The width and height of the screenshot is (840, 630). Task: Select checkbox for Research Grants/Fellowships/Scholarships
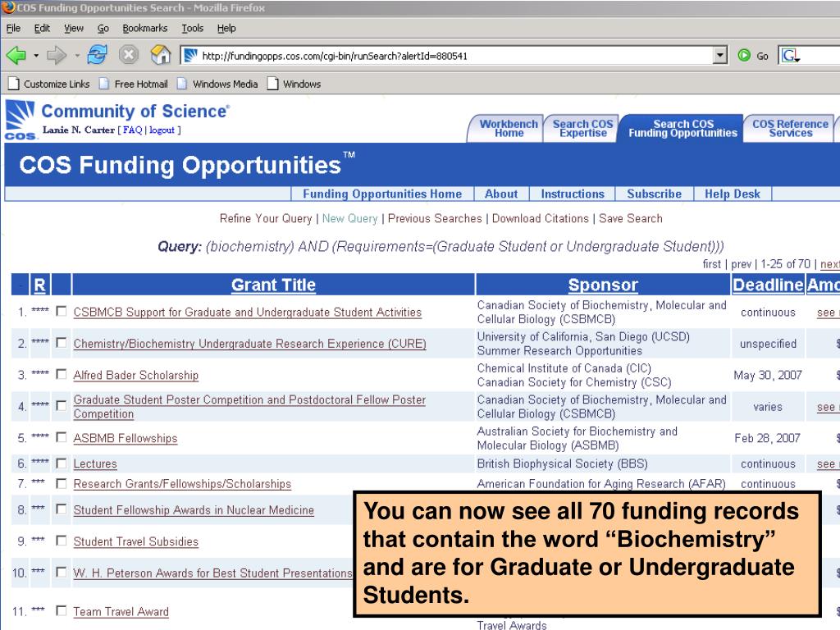(x=62, y=483)
